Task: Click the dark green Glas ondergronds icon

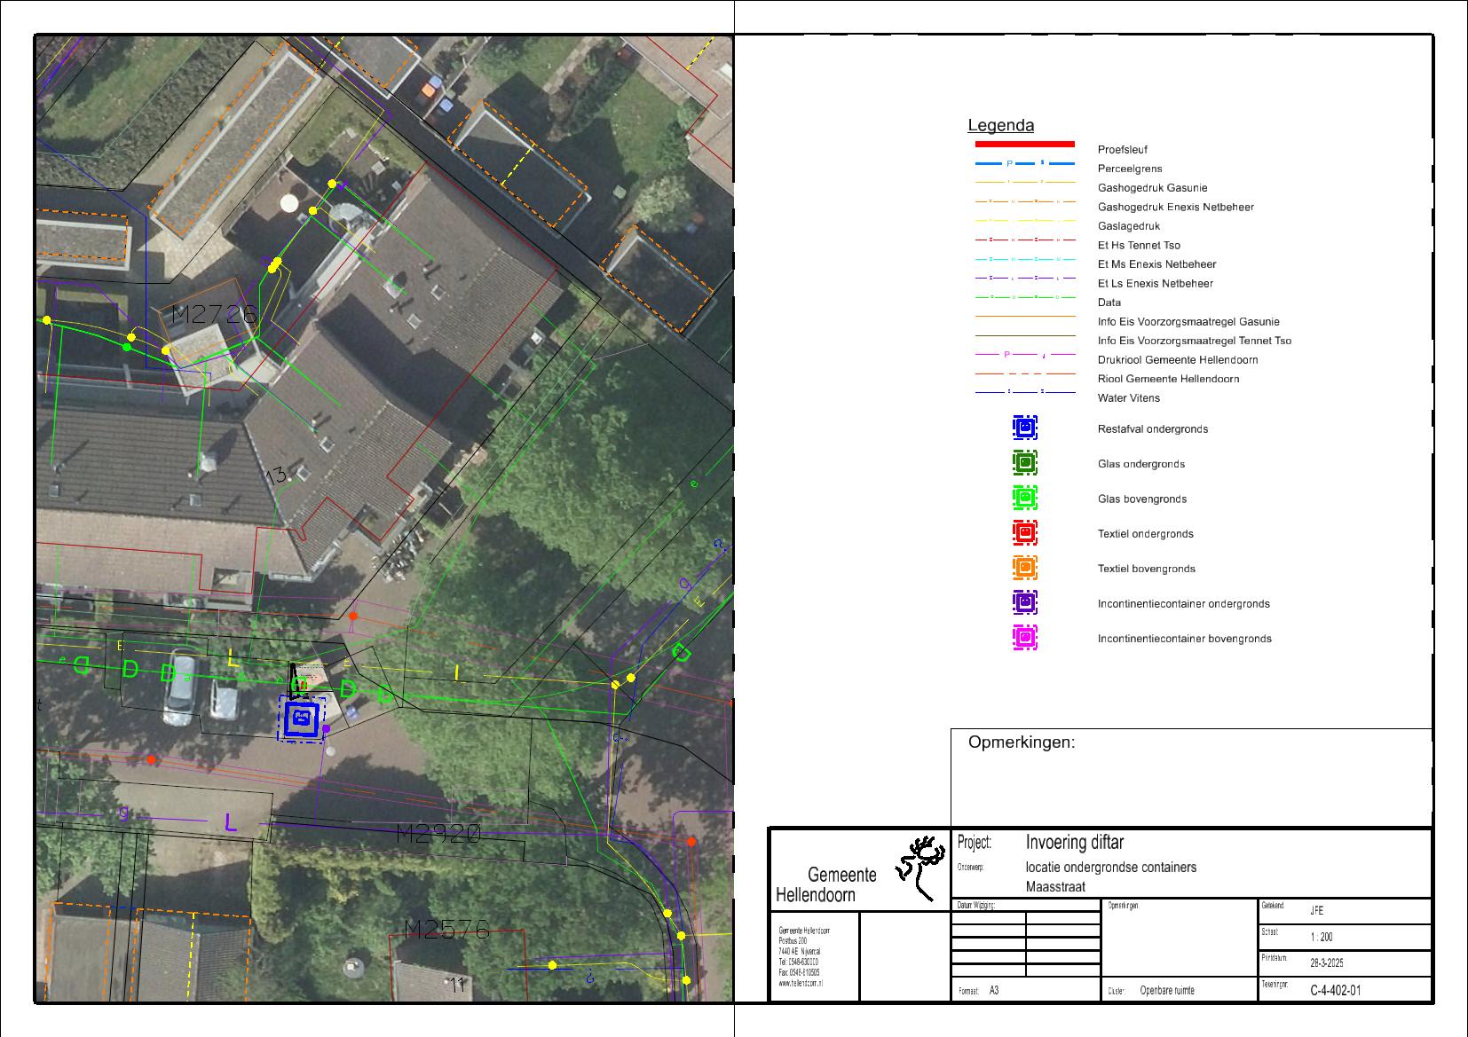Action: 1024,463
